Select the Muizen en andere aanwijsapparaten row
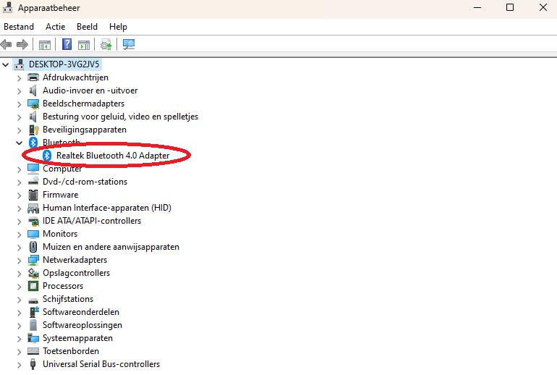This screenshot has width=557, height=375. pyautogui.click(x=111, y=247)
